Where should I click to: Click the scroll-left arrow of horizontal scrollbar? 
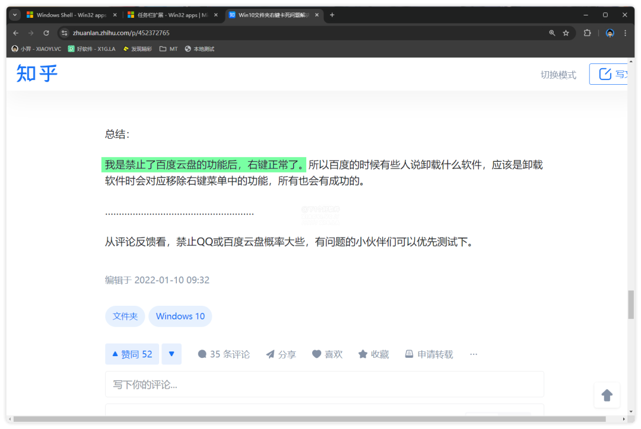(10, 419)
